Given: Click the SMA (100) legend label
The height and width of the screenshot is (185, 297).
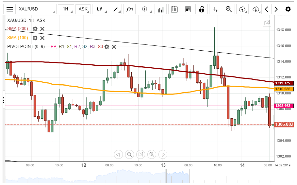Looking at the screenshot, I should 18,38.
